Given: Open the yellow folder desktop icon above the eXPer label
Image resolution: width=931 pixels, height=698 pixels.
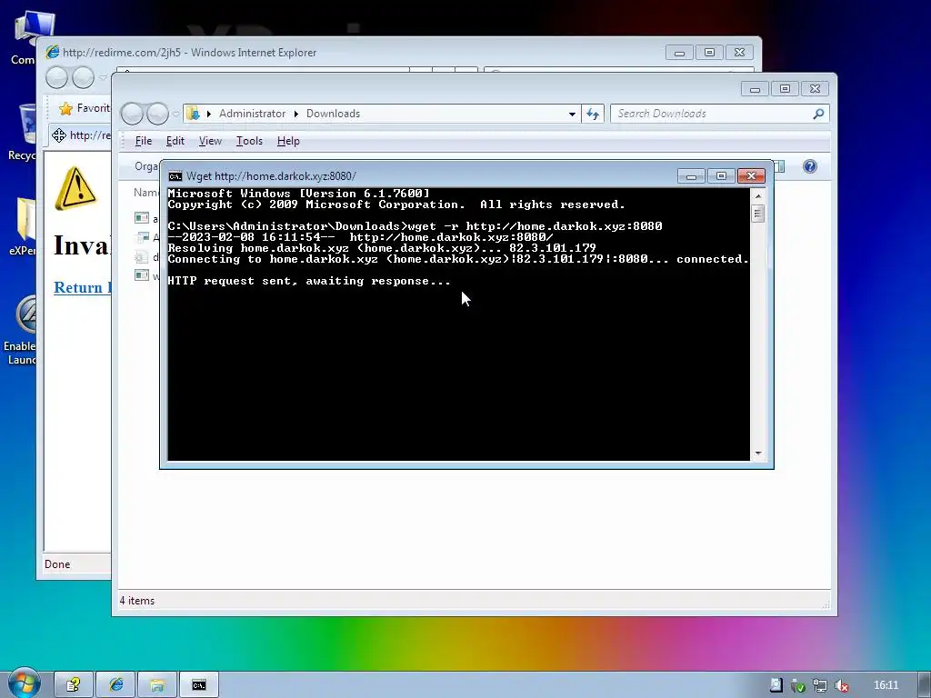Looking at the screenshot, I should (x=26, y=220).
